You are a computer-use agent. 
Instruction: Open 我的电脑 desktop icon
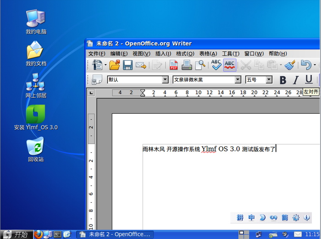click(x=36, y=22)
